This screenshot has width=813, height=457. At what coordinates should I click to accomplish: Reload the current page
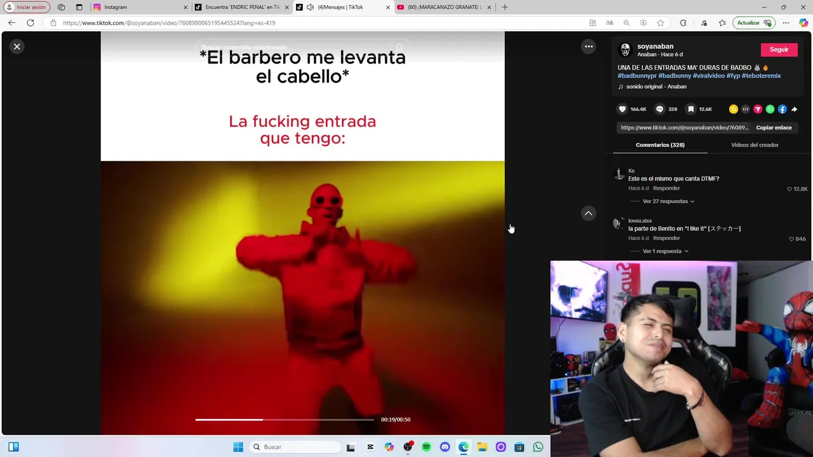click(x=30, y=23)
